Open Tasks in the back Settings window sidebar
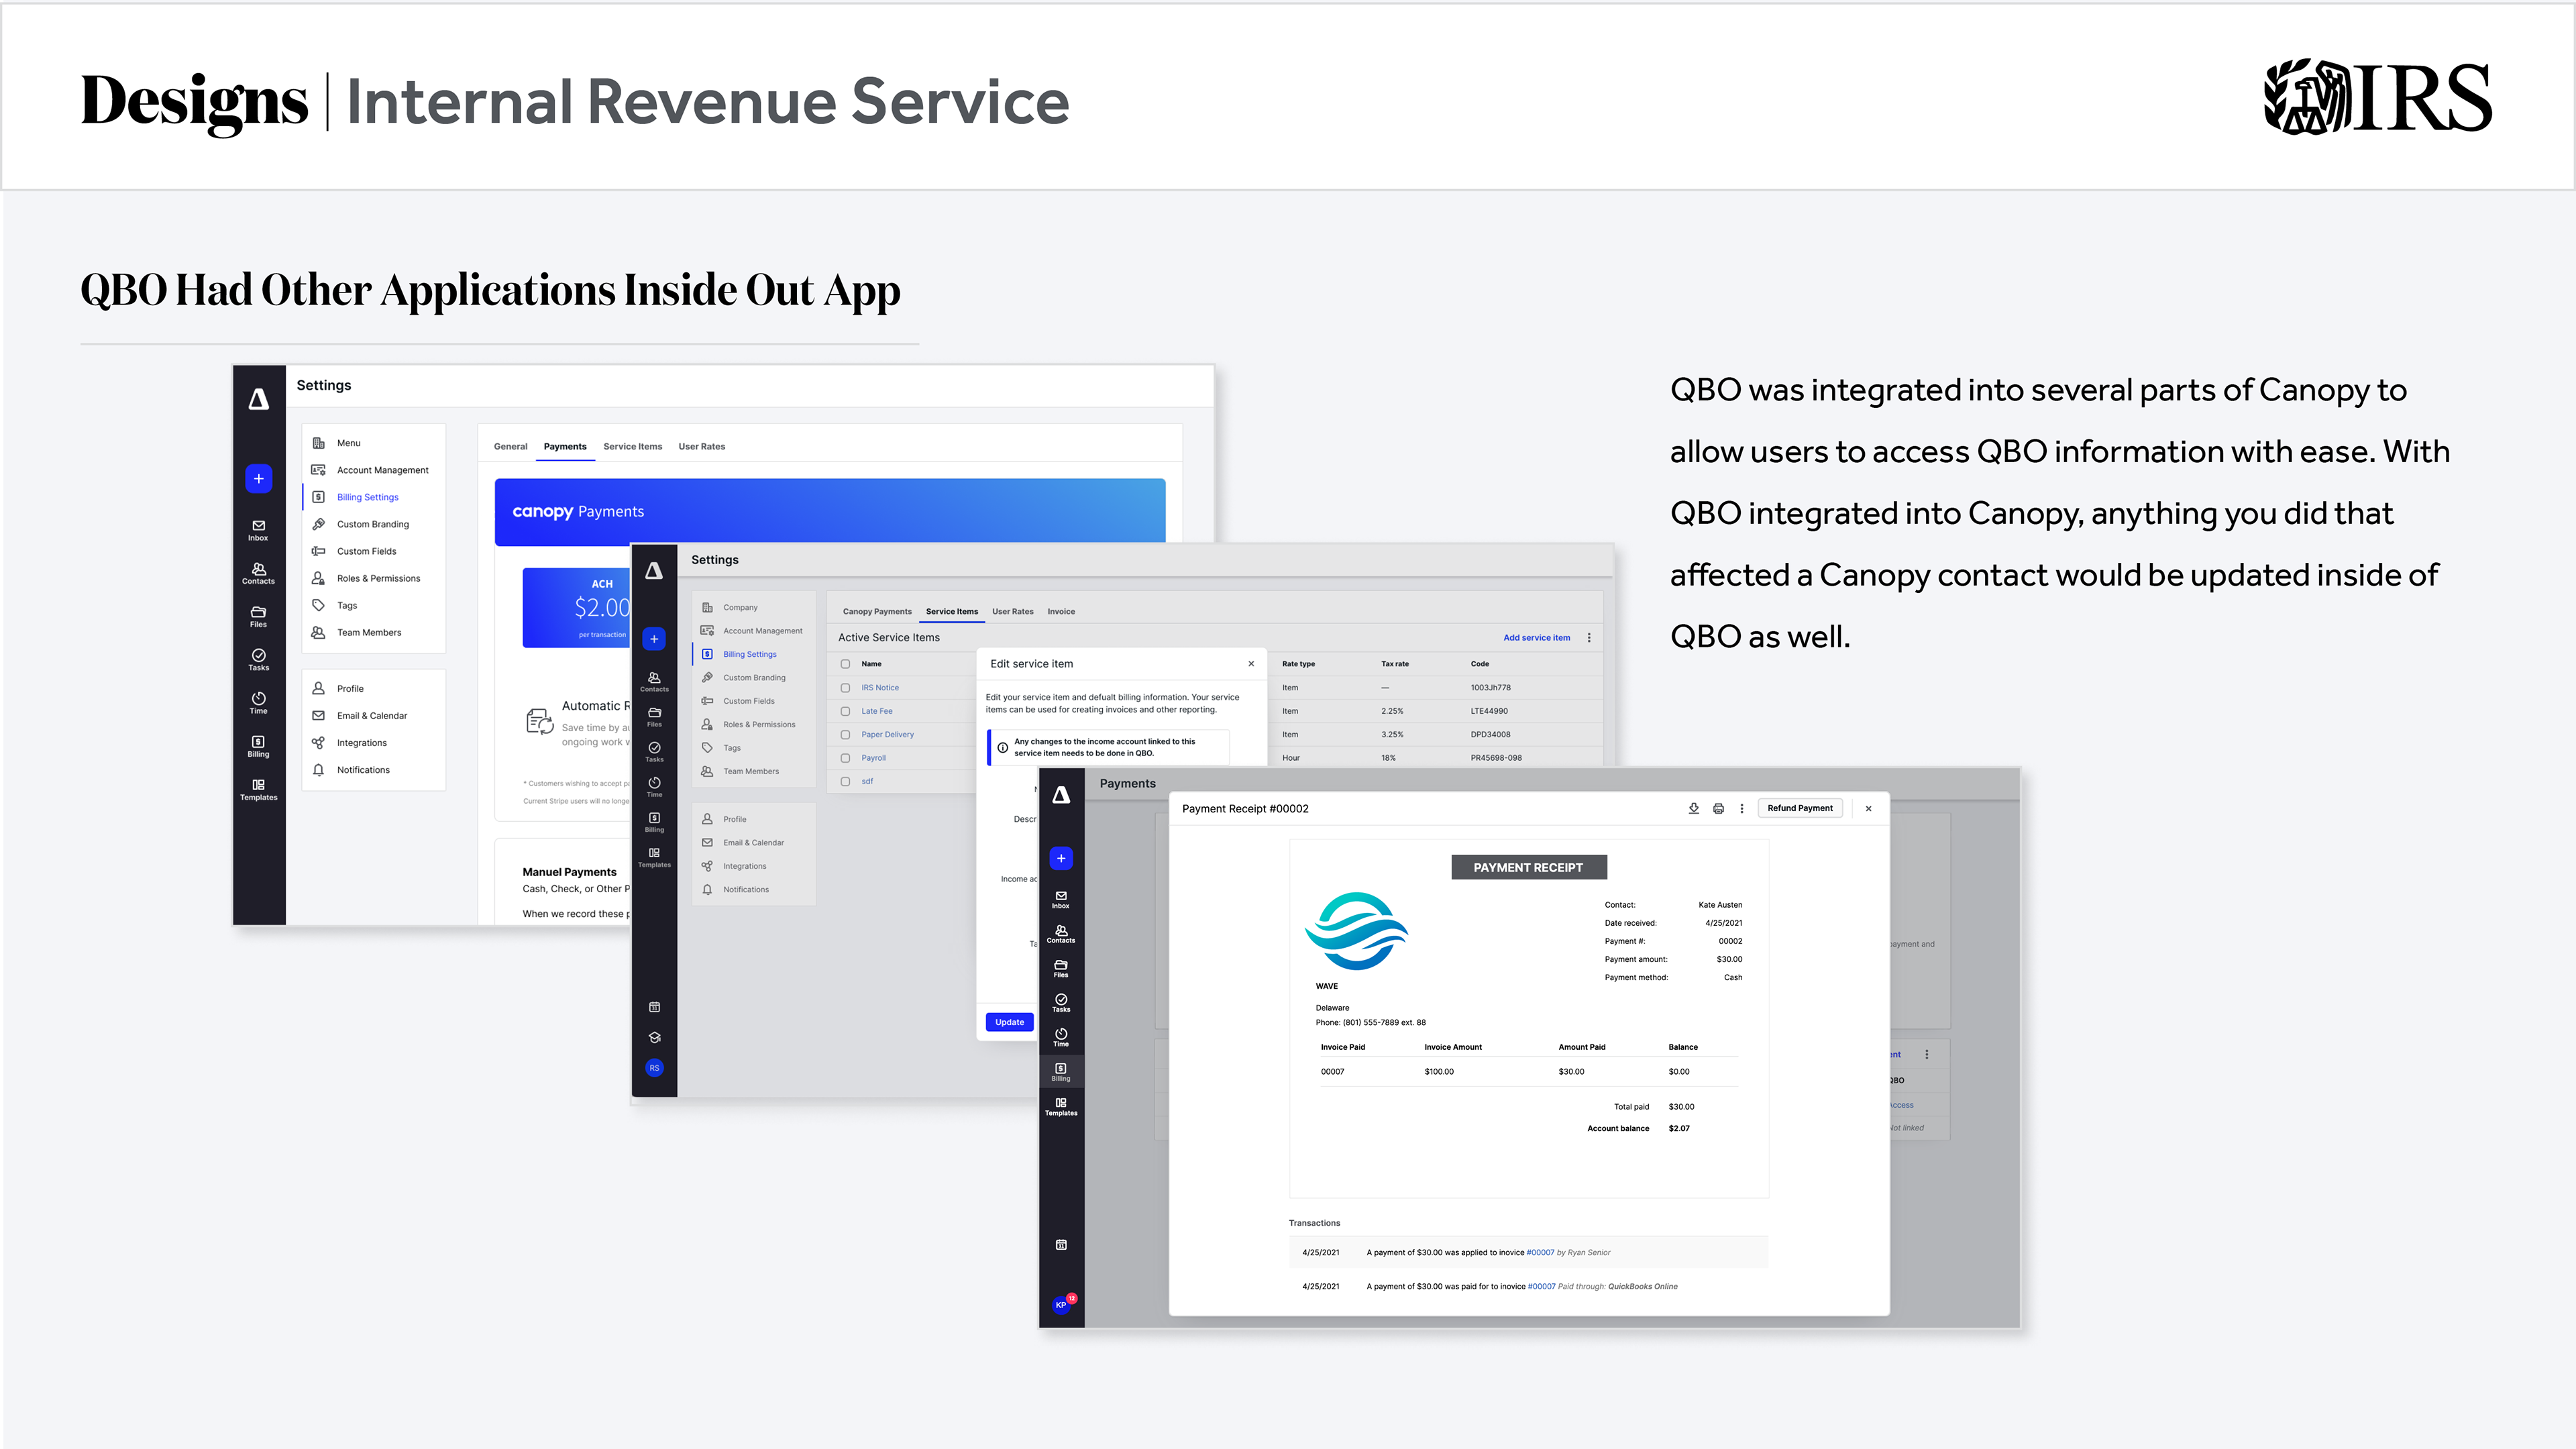The height and width of the screenshot is (1449, 2576). [258, 660]
